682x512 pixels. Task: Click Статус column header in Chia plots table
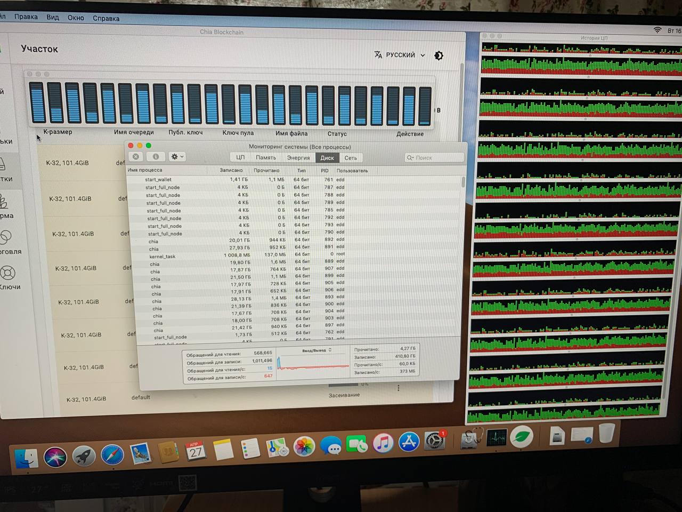point(337,134)
